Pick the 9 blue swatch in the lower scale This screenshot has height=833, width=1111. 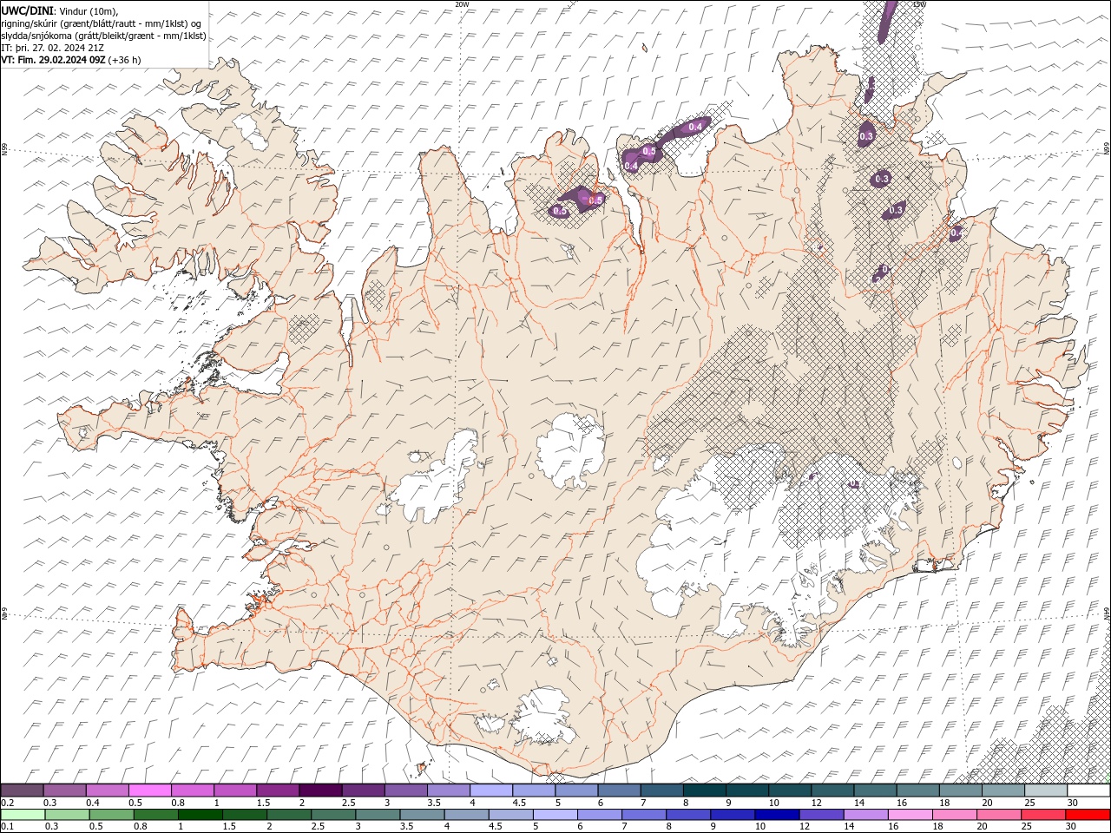pos(733,815)
